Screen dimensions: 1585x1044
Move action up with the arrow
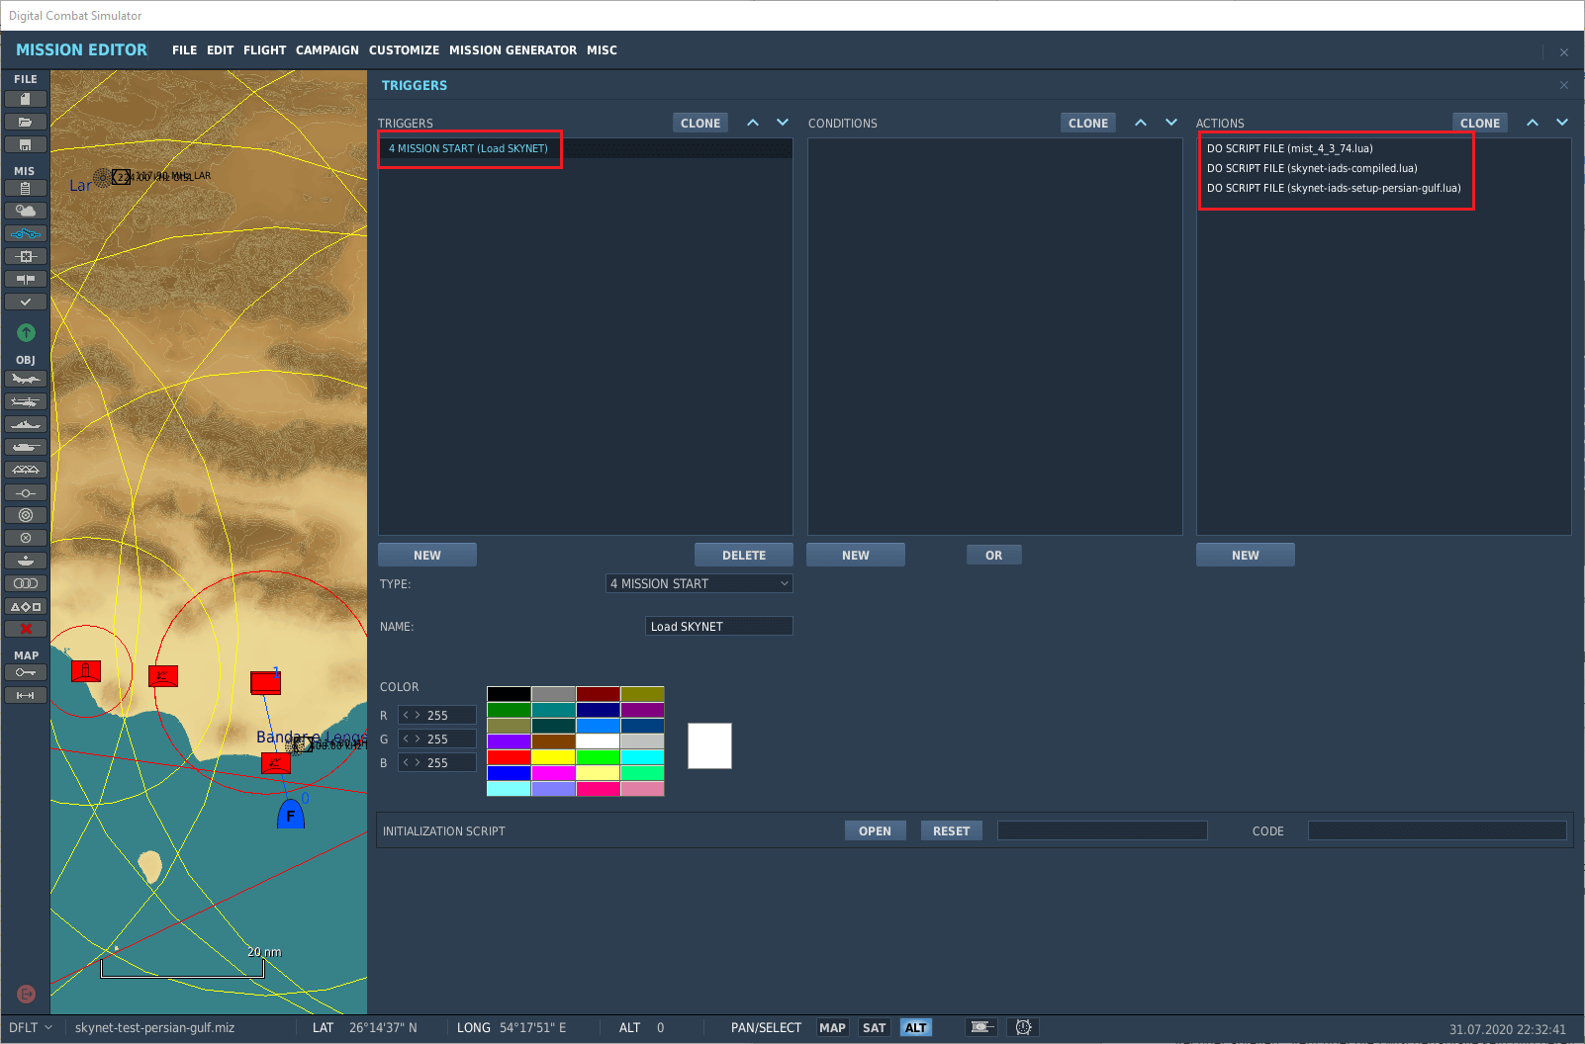(x=1533, y=123)
